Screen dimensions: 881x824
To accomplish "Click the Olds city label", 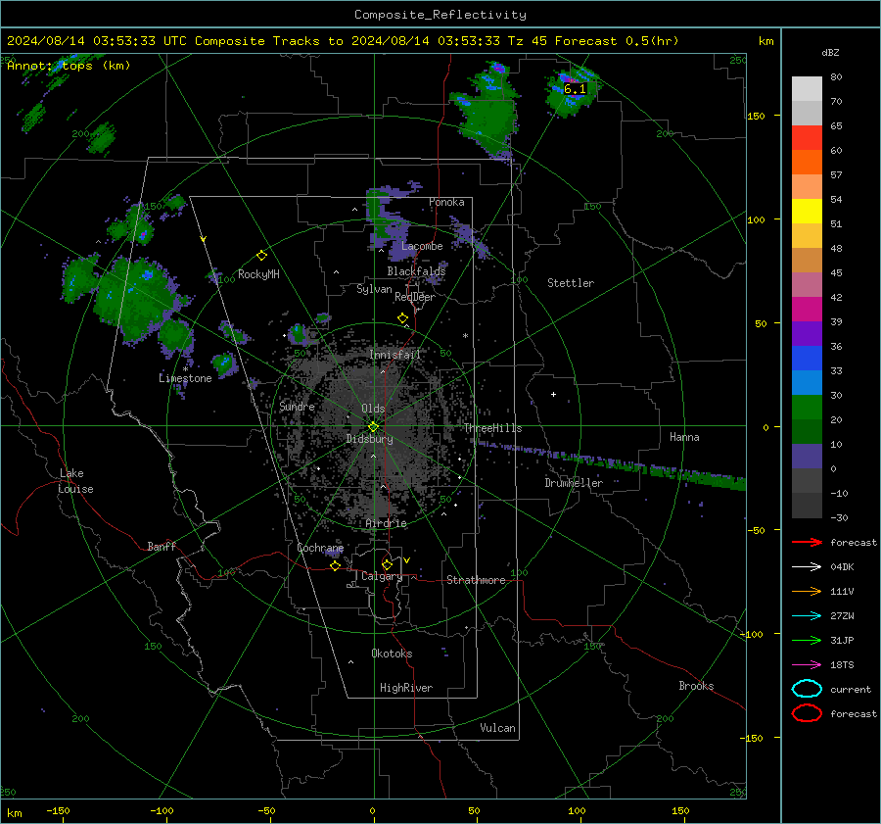I will 373,409.
